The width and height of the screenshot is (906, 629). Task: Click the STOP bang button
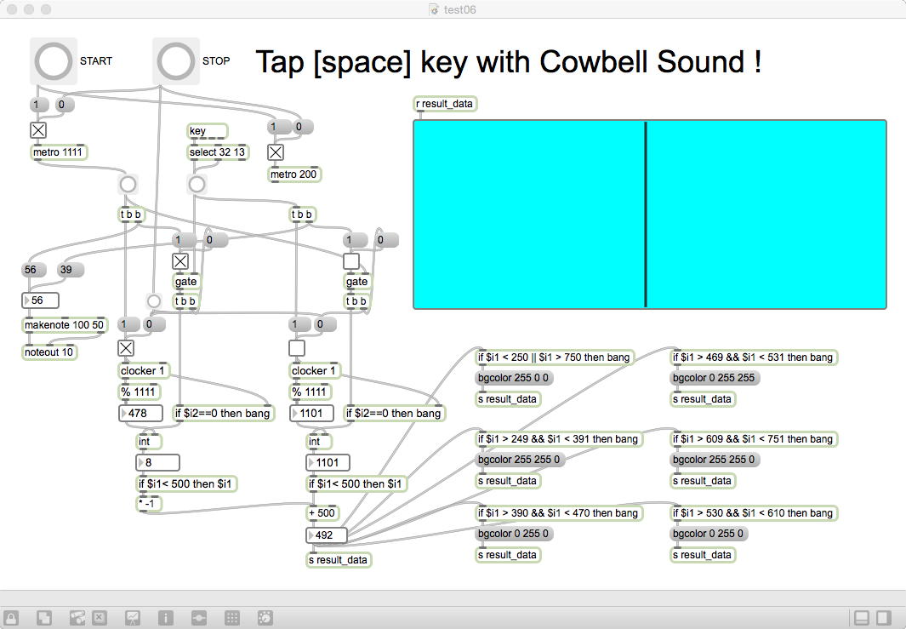175,61
